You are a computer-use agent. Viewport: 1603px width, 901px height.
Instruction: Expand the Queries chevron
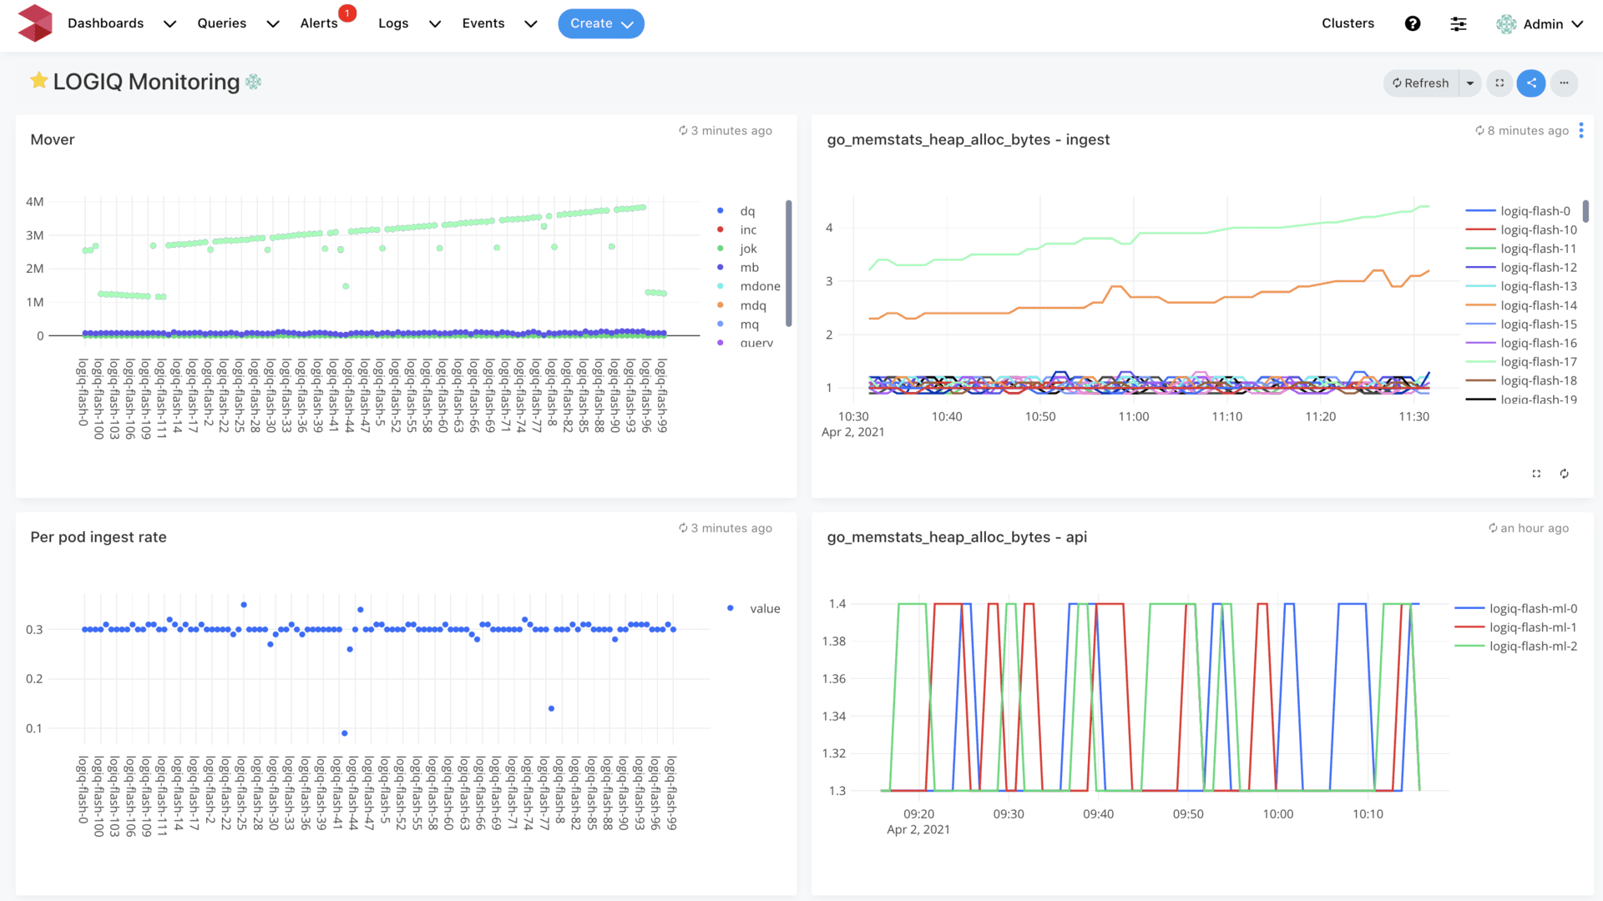(x=272, y=24)
